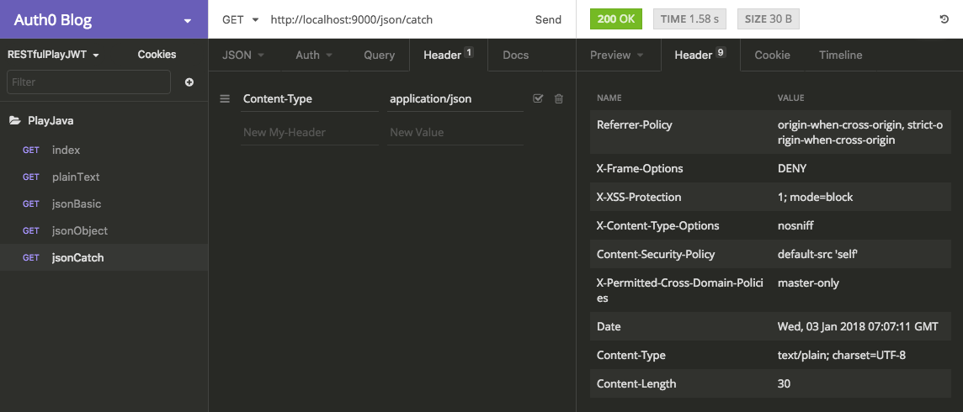Open request history clock icon

pyautogui.click(x=944, y=19)
